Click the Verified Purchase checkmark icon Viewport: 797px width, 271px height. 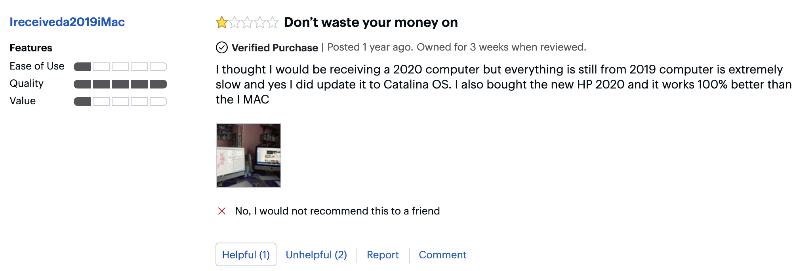click(x=222, y=48)
